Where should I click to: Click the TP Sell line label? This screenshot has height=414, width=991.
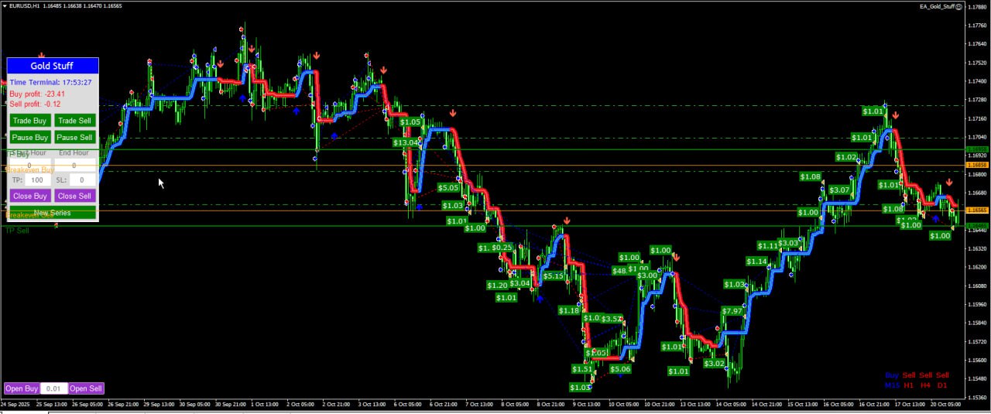click(x=17, y=231)
